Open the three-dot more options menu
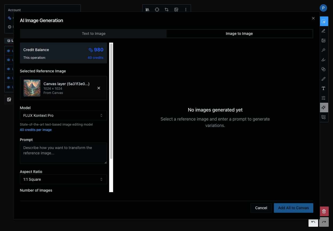Image resolution: width=333 pixels, height=231 pixels. point(186,10)
